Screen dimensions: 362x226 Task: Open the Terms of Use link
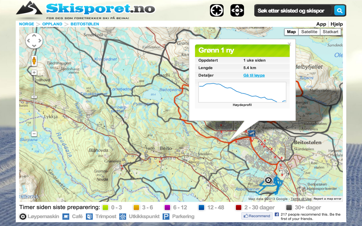tap(301, 199)
